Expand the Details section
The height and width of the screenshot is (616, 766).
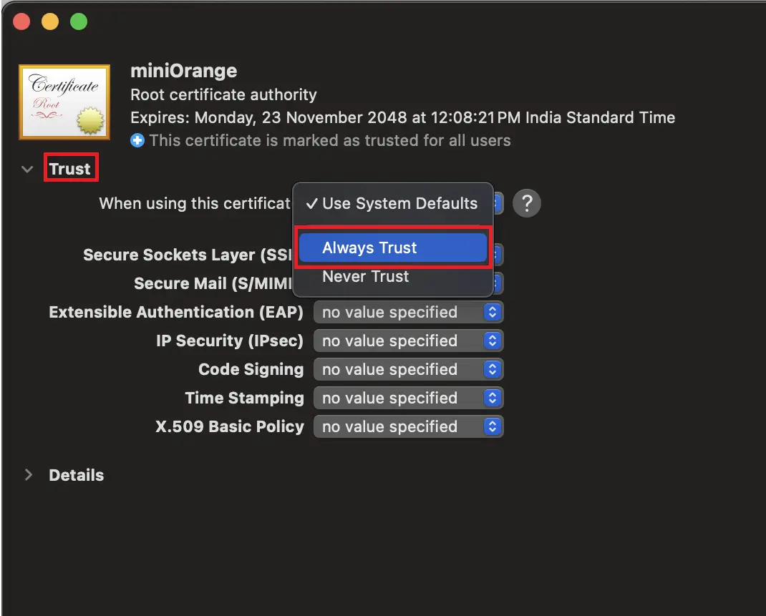(x=29, y=474)
